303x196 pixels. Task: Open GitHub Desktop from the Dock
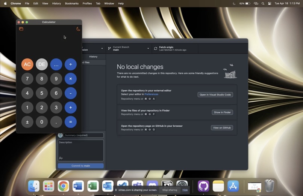point(203,186)
